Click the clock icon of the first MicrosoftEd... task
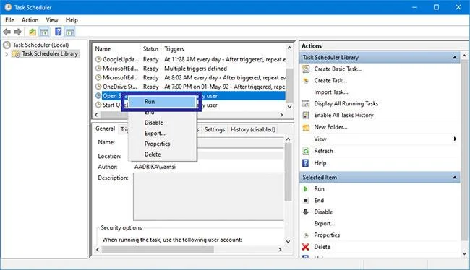This screenshot has width=470, height=270. coord(98,69)
